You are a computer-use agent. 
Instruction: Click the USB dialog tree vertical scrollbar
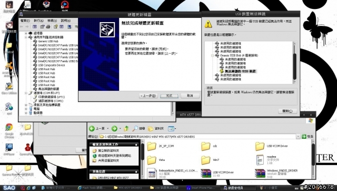click(x=294, y=62)
